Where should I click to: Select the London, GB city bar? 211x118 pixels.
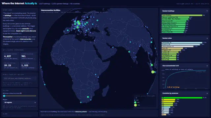pos(170,52)
